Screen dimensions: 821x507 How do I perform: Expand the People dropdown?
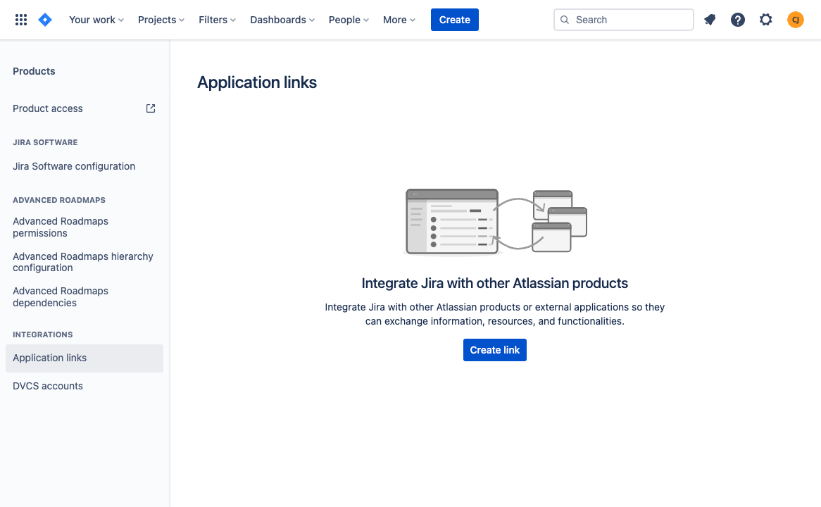click(349, 20)
